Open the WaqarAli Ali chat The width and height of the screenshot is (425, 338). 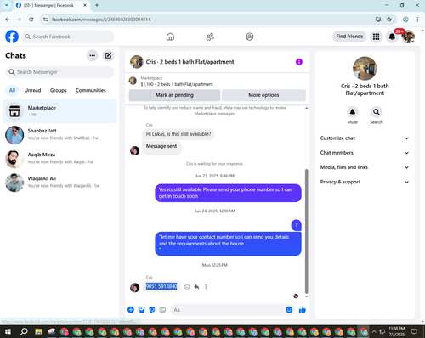pos(59,183)
